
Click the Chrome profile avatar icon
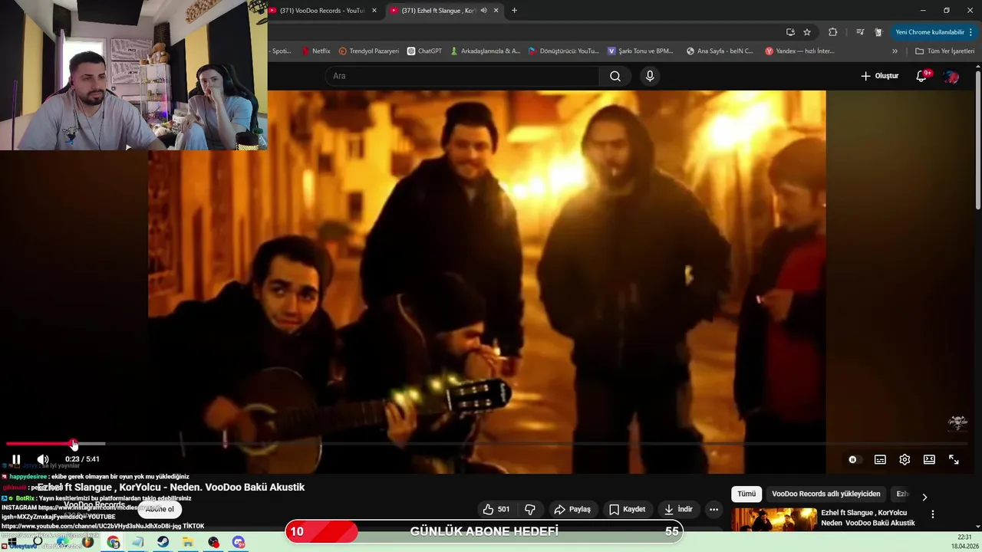click(x=878, y=32)
